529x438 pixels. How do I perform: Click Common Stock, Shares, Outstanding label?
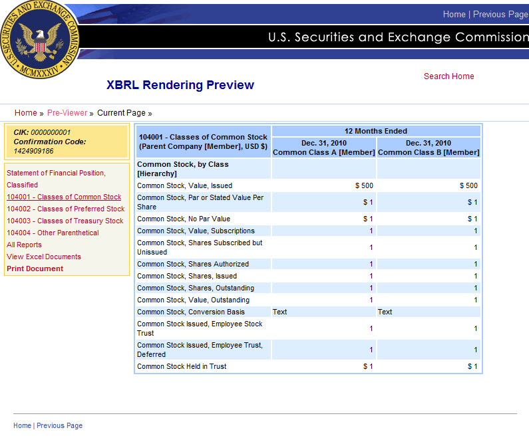coord(196,288)
